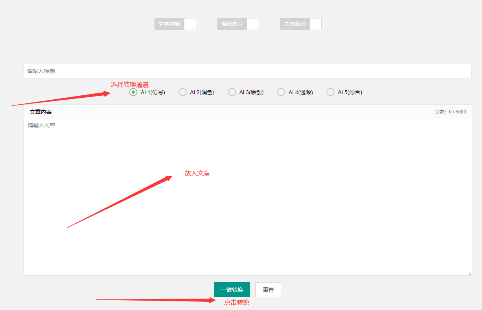This screenshot has width=482, height=310.
Task: Toggle the 去除标签 switch
Action: click(x=301, y=24)
